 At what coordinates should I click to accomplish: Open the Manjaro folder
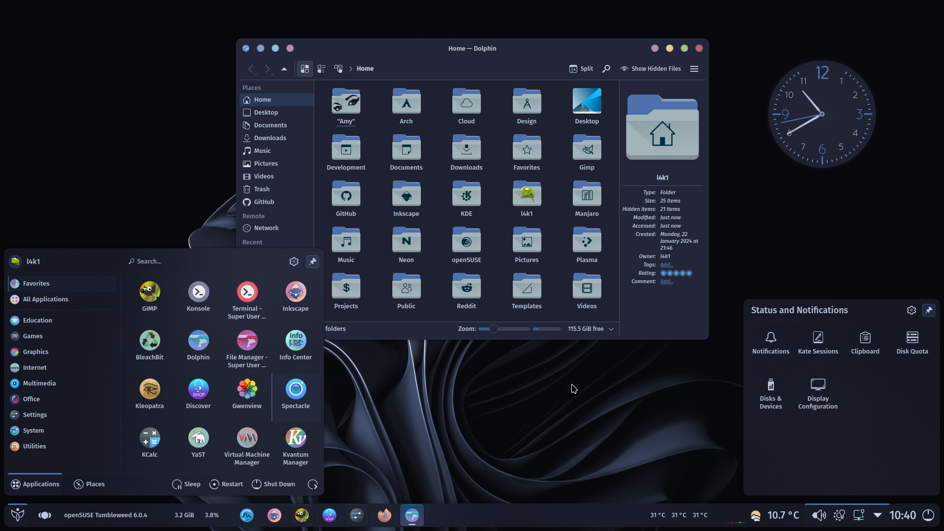coord(587,199)
